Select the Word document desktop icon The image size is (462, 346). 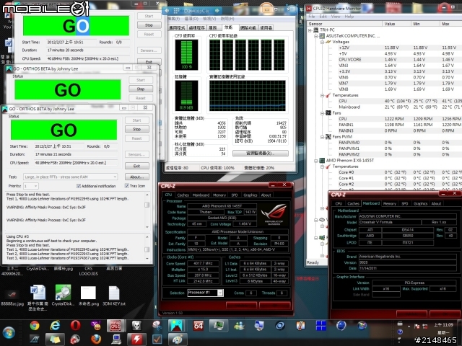click(38, 297)
